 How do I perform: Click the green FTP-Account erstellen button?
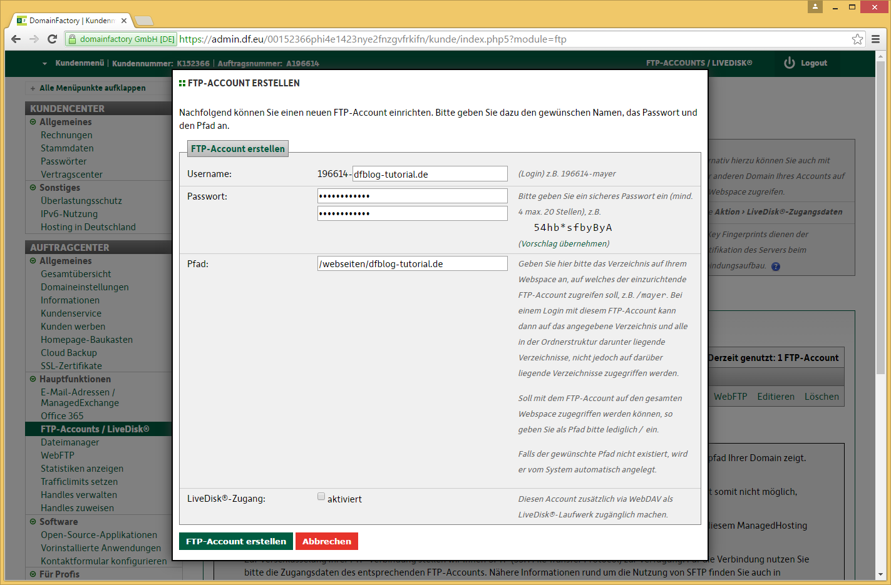(236, 541)
